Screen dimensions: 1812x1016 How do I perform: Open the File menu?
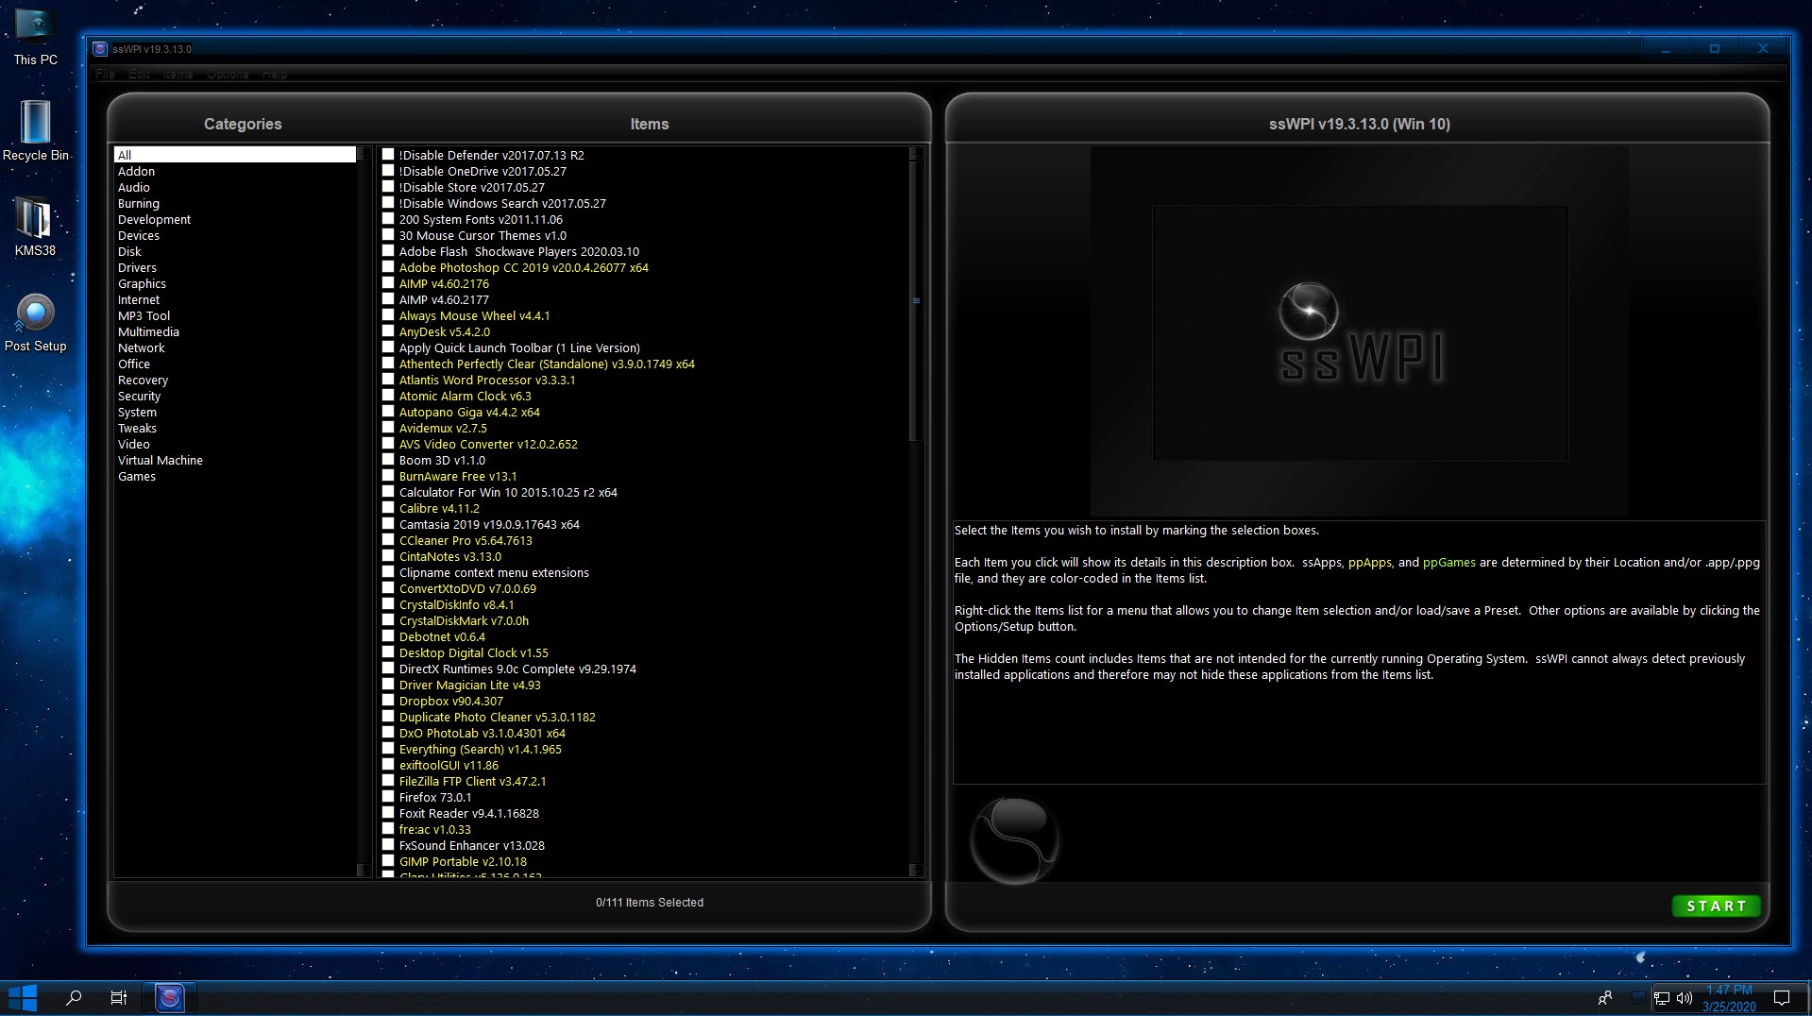click(x=105, y=74)
